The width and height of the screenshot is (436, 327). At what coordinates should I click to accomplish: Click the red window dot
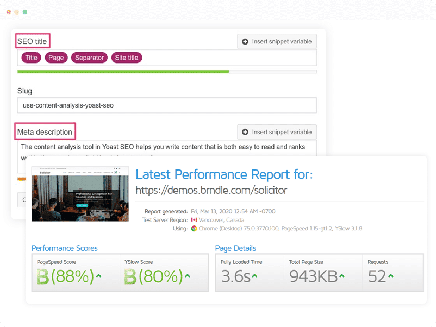coord(9,12)
